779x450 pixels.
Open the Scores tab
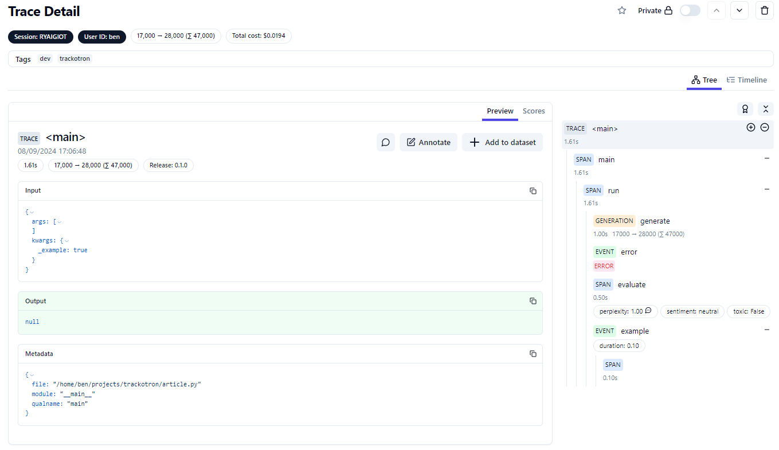[533, 111]
